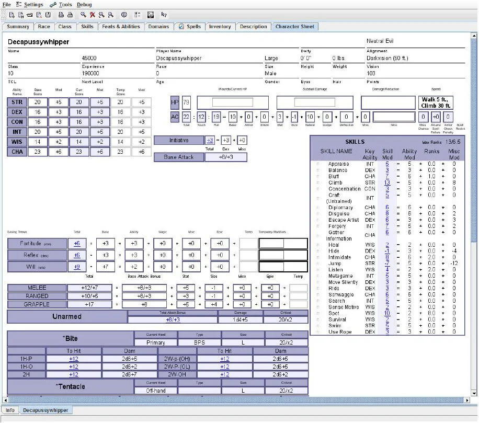Click the Fortitude total +6 link
The height and width of the screenshot is (423, 479).
[x=77, y=244]
